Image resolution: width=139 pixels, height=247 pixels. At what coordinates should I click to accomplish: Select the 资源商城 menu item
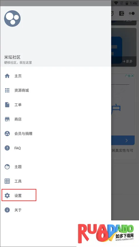tap(56, 90)
